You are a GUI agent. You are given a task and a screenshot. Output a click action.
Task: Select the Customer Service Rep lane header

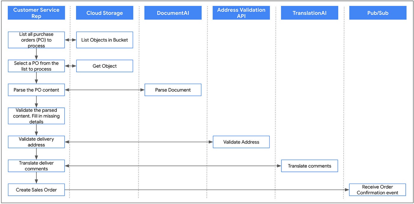[36, 13]
